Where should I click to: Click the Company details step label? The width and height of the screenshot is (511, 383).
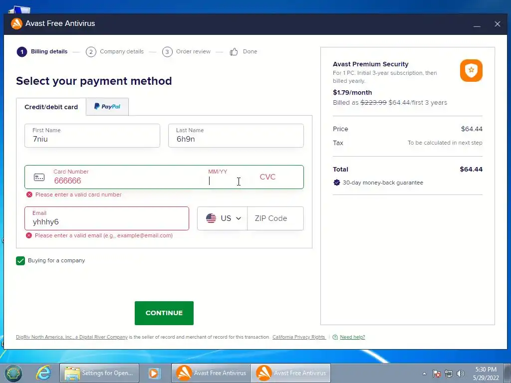coord(122,51)
